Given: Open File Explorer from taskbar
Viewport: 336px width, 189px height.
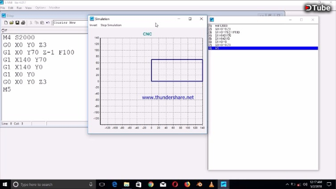Looking at the screenshot, I should (x=127, y=184).
